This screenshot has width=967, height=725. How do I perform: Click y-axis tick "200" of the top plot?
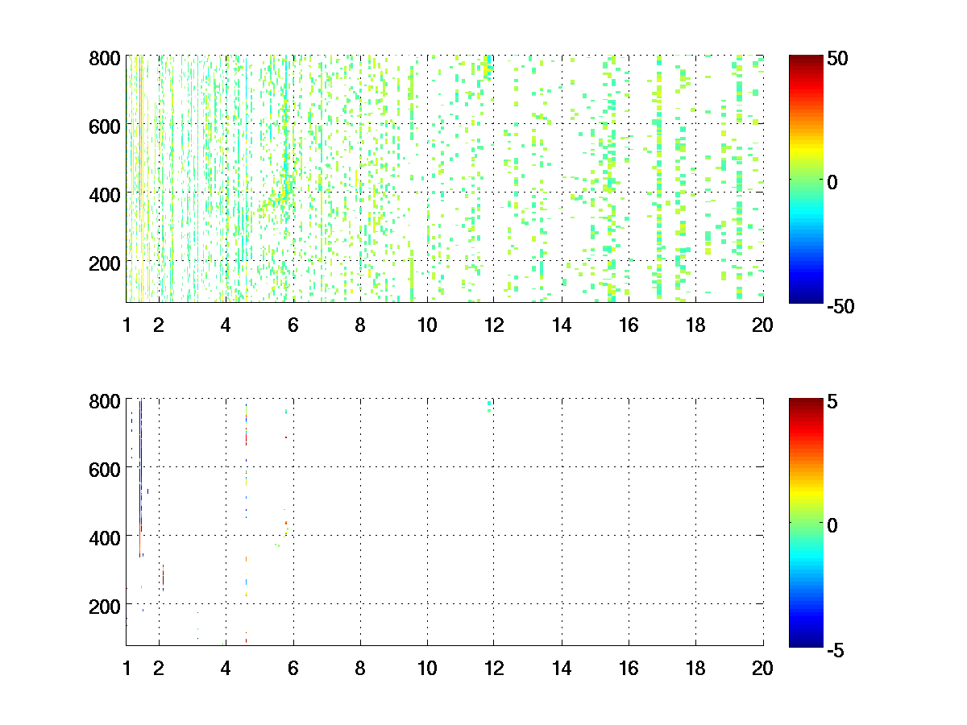tap(105, 263)
